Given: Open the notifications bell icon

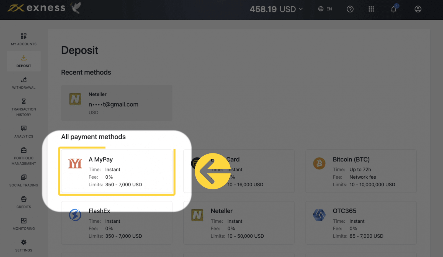Looking at the screenshot, I should (x=394, y=9).
